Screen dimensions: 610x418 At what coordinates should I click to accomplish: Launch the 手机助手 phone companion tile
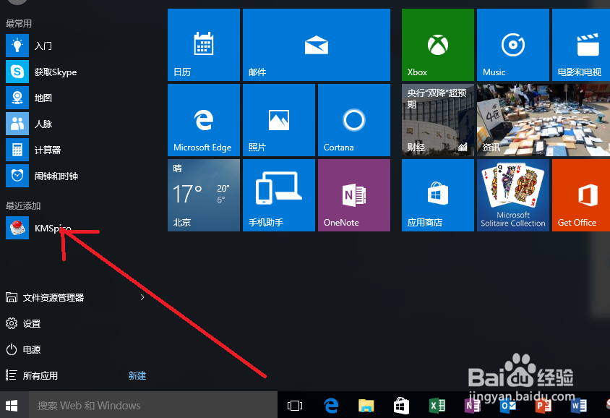pyautogui.click(x=279, y=195)
